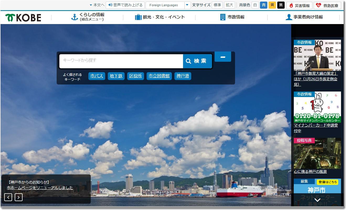Viewport: 346px width, 210px height.
Task: Select 市バス keyword link
Action: [97, 76]
